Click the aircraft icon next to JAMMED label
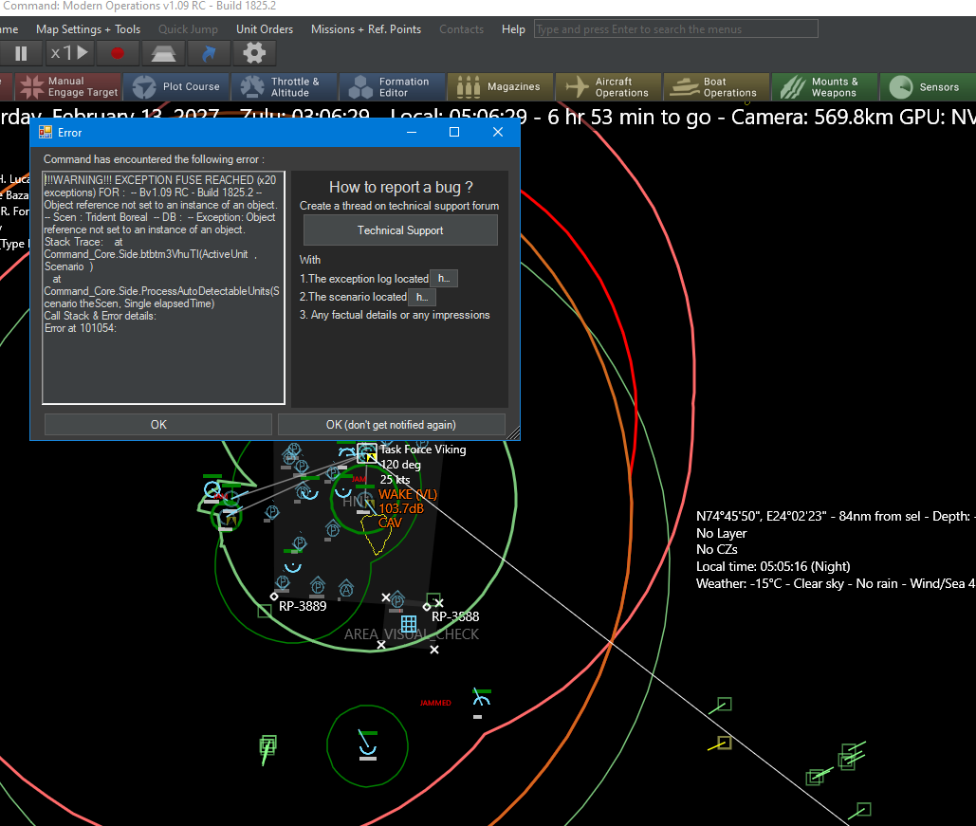The height and width of the screenshot is (826, 976). (x=481, y=698)
